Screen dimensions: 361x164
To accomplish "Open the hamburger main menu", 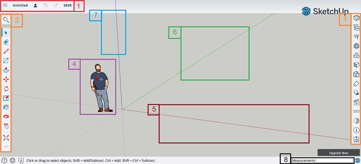I will 5,5.
